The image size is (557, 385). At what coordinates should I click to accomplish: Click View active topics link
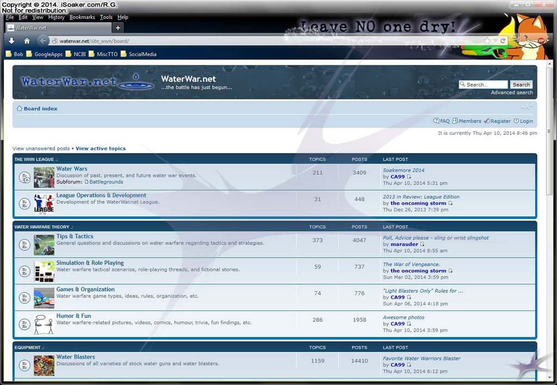click(x=101, y=149)
